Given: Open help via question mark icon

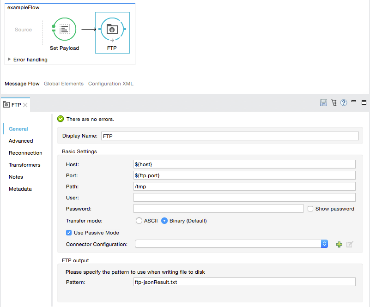Looking at the screenshot, I should click(344, 103).
